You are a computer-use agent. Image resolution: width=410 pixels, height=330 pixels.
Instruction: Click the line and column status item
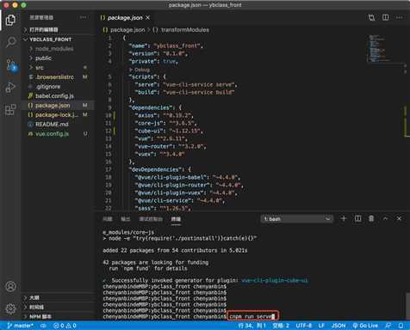pos(252,326)
